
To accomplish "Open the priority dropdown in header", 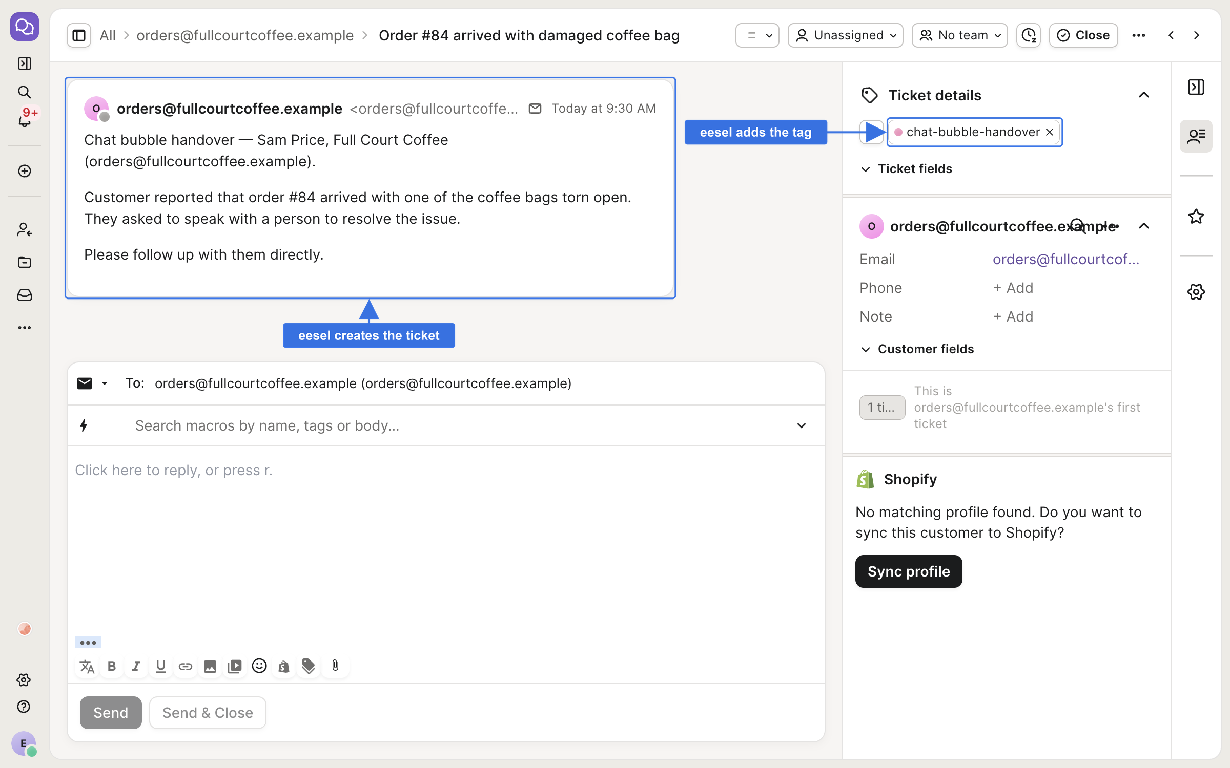I will [757, 35].
